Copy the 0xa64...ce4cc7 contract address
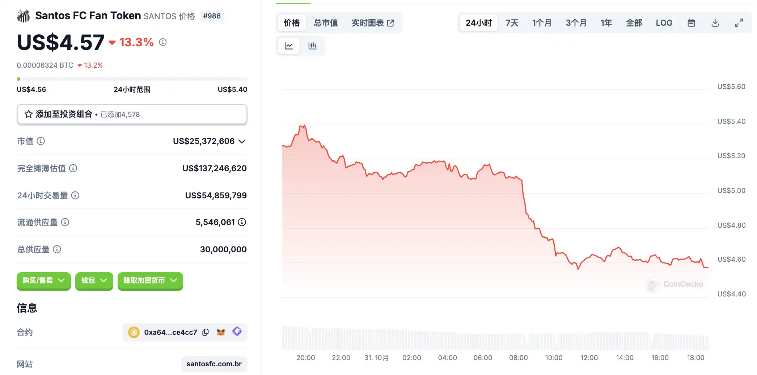The height and width of the screenshot is (375, 757). pyautogui.click(x=206, y=332)
